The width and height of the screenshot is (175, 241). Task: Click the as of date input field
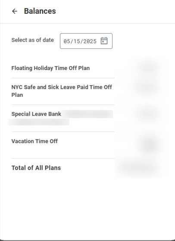(86, 41)
